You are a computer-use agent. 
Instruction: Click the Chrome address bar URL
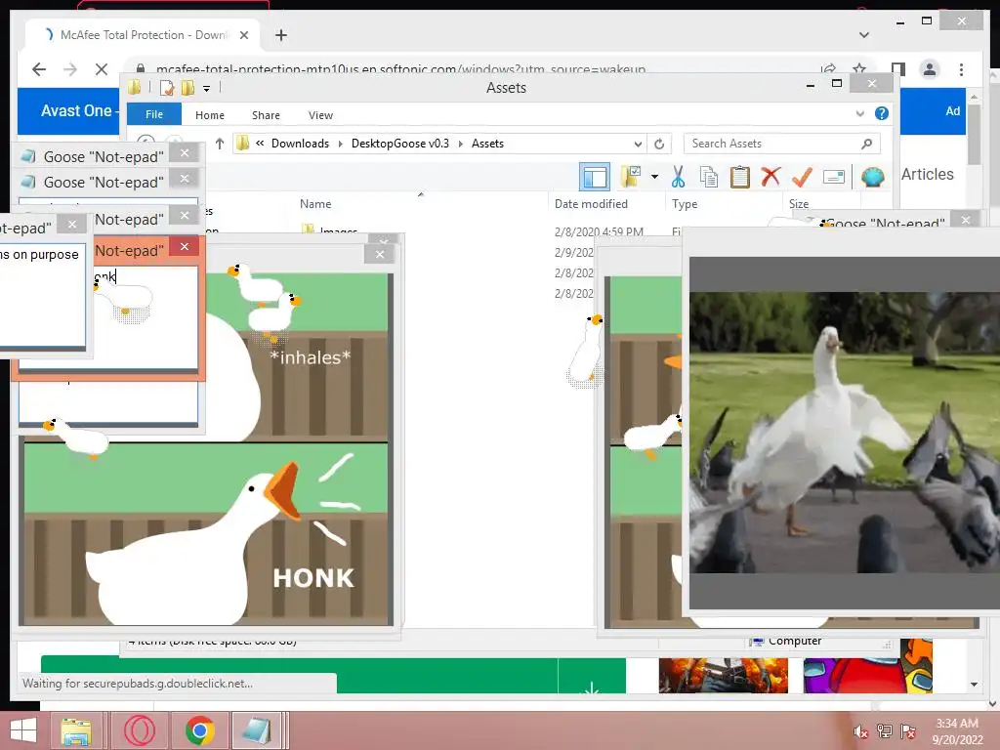point(401,69)
